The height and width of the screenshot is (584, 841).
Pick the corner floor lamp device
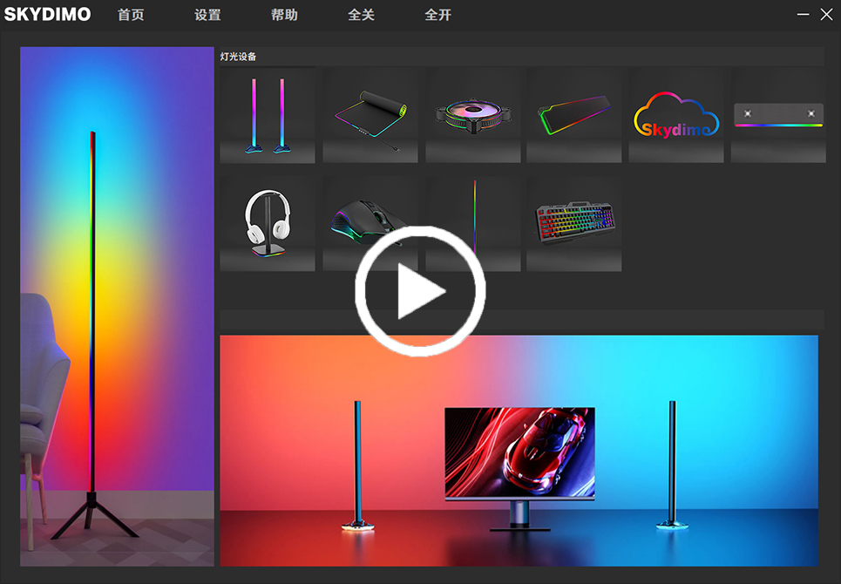pos(473,224)
